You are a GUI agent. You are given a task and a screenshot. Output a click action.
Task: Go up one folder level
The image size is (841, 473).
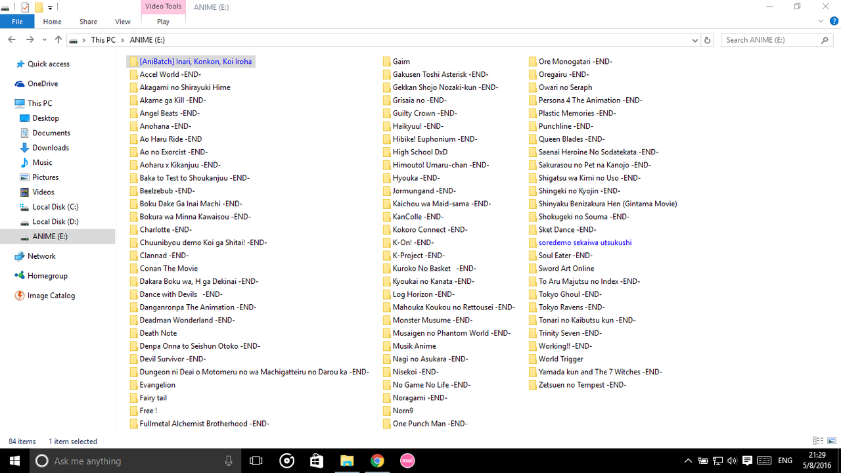58,40
